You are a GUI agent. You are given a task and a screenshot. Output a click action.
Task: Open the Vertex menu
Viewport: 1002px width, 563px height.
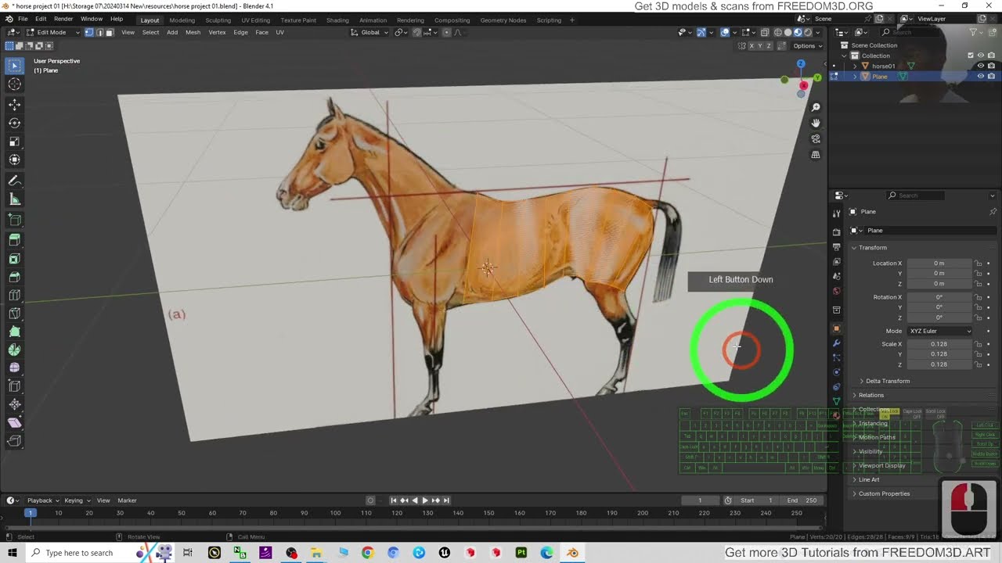(x=217, y=32)
